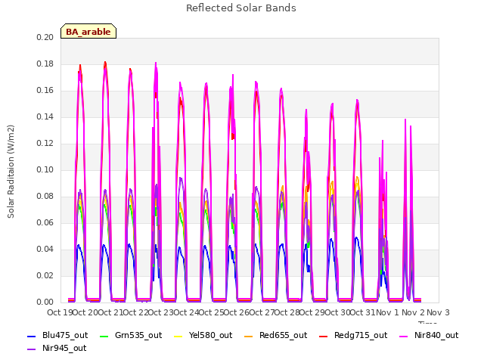Click the 0.16 y-axis tick label
This screenshot has height=363, width=484.
pyautogui.click(x=45, y=91)
